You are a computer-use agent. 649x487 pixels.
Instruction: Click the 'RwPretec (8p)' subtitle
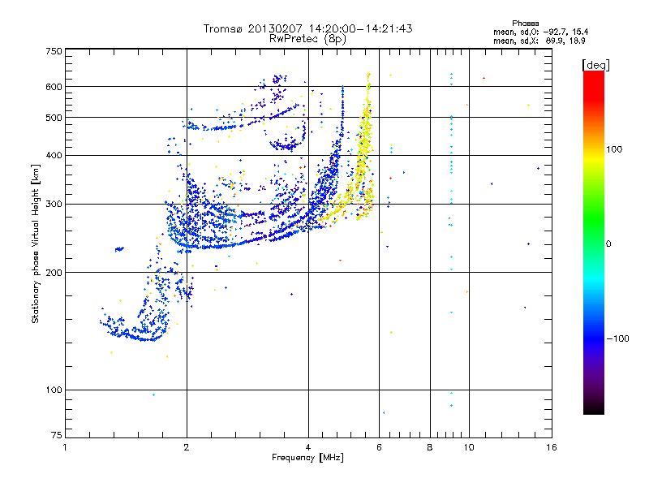click(x=307, y=39)
